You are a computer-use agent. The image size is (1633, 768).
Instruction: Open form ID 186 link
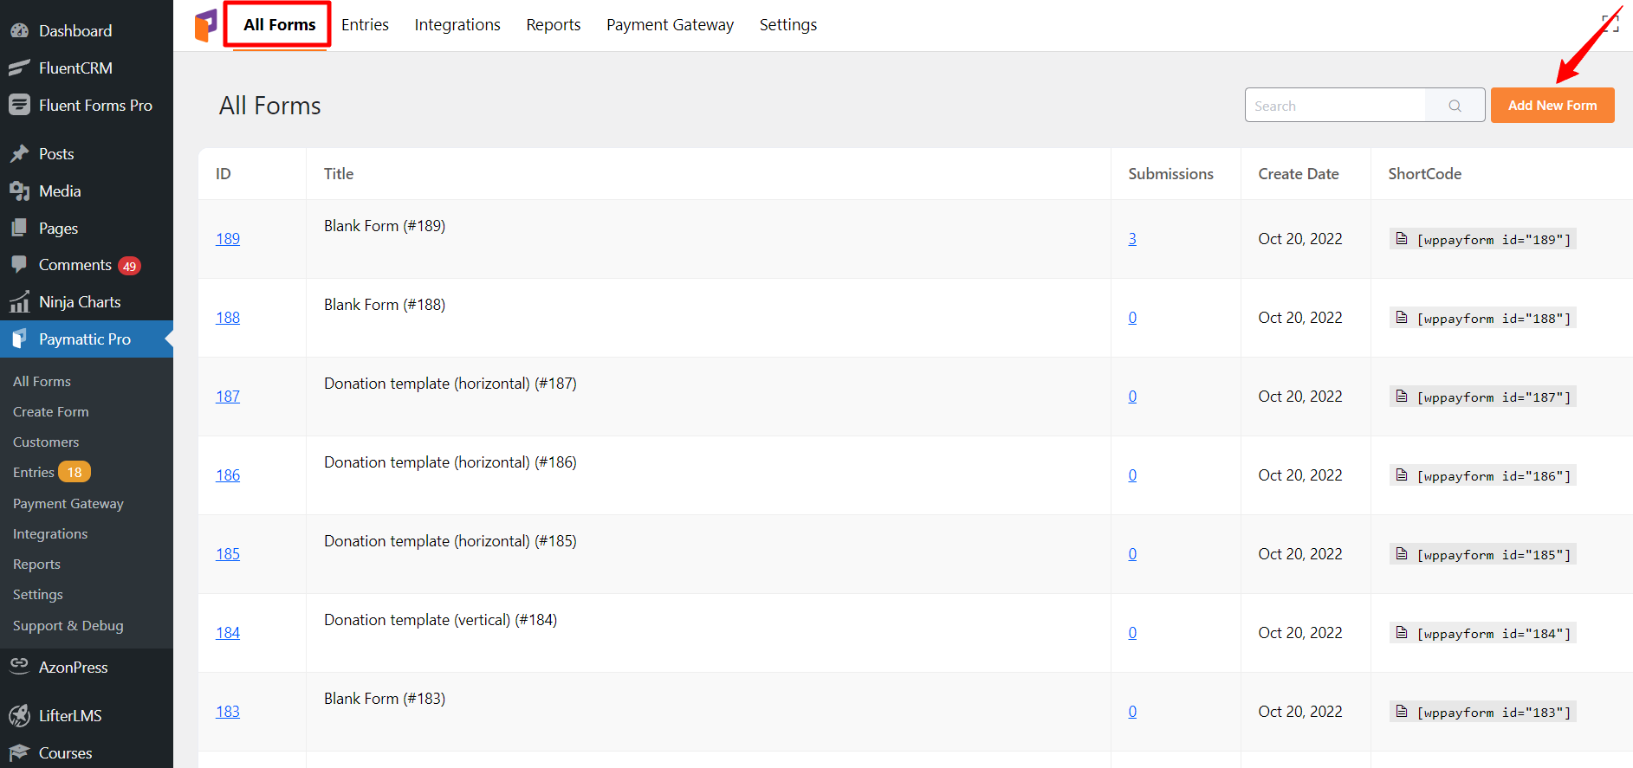[x=228, y=475]
